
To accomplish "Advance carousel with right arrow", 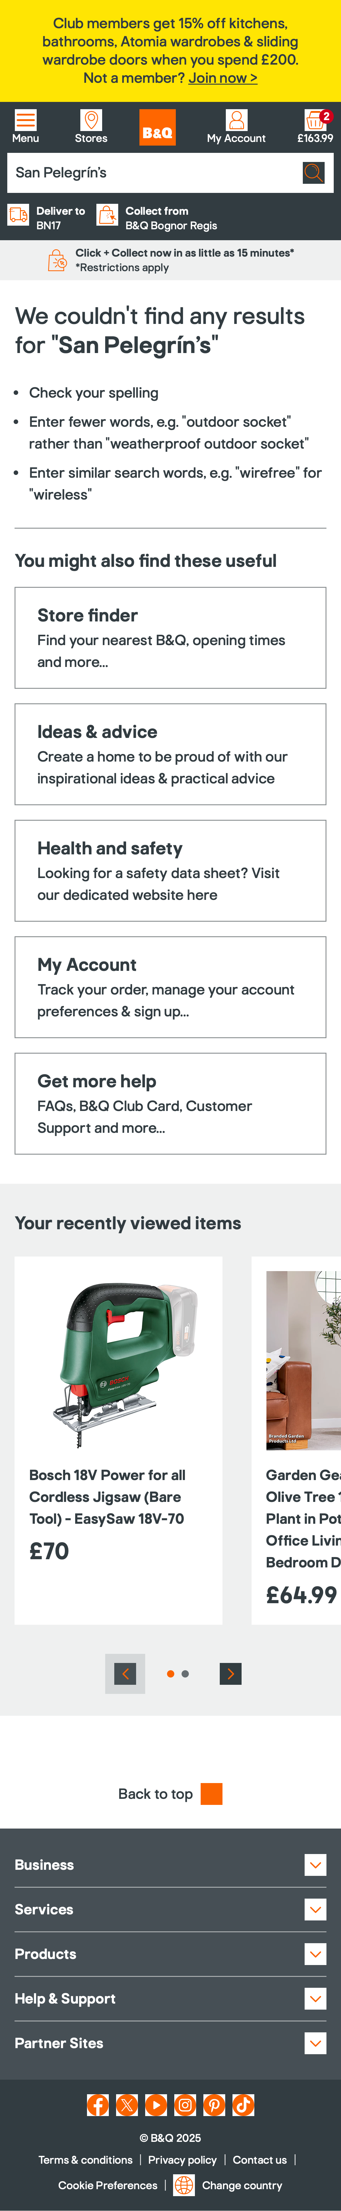I will click(x=230, y=1674).
